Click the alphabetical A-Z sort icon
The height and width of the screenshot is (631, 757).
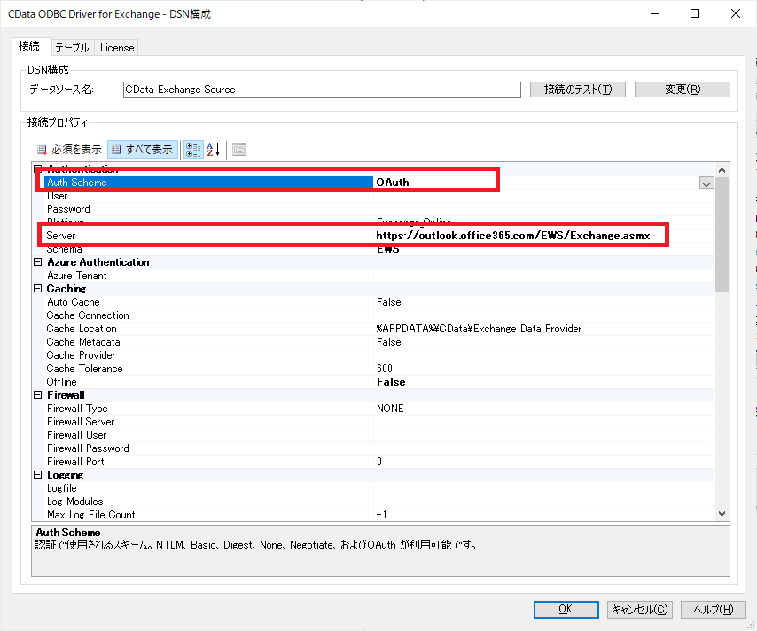click(214, 150)
